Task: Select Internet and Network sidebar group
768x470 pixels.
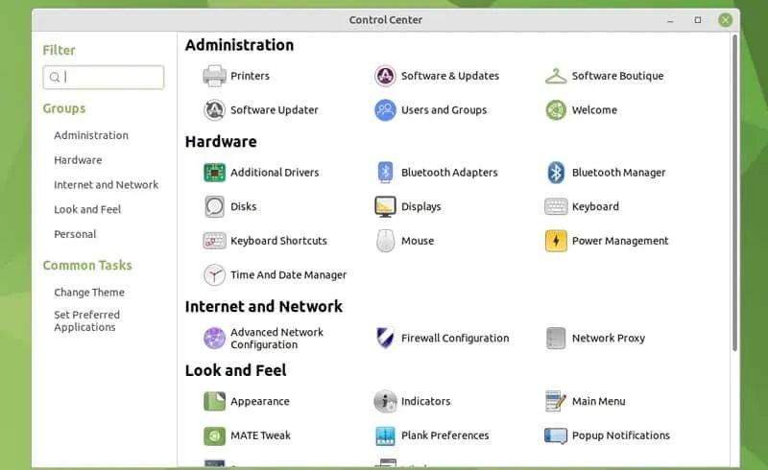Action: click(x=106, y=185)
